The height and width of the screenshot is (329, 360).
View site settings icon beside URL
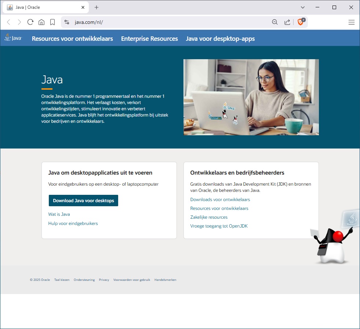[67, 22]
